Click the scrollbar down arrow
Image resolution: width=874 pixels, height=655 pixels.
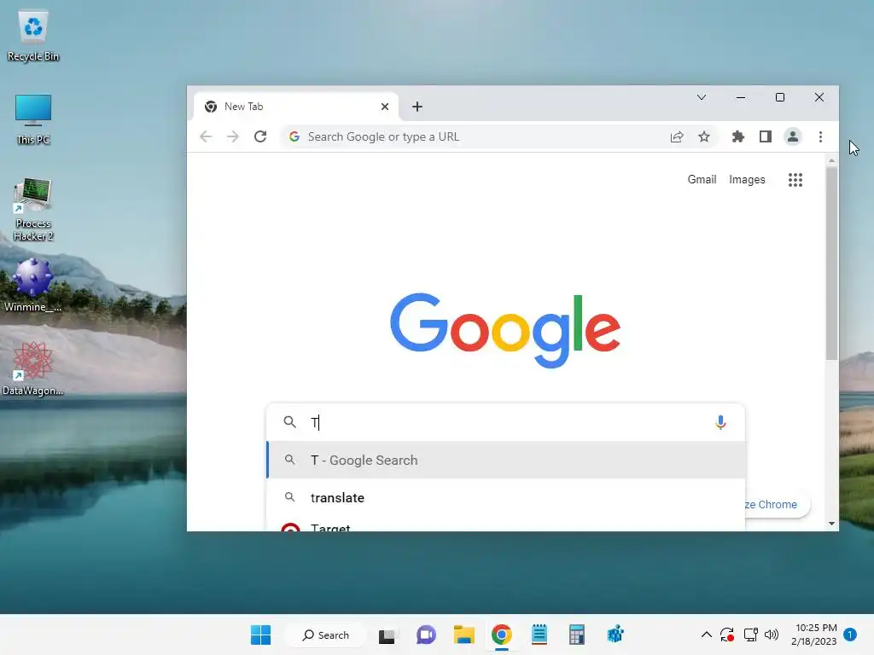point(831,524)
